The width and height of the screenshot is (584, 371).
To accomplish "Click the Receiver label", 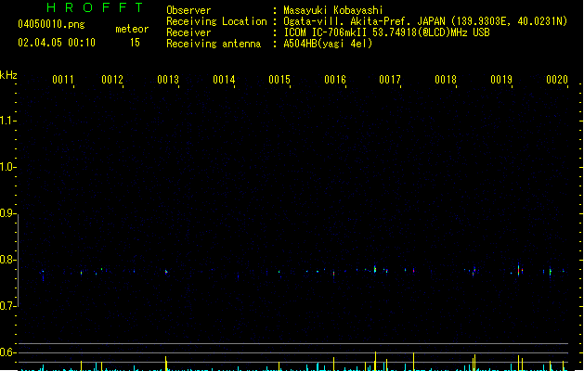I will click(x=188, y=32).
